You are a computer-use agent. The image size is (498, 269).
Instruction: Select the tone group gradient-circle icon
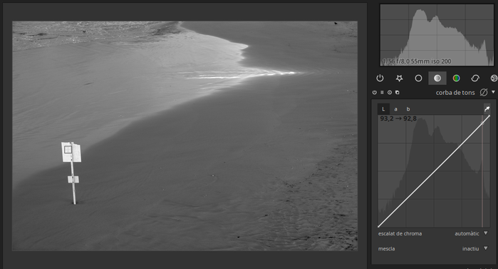pos(437,78)
